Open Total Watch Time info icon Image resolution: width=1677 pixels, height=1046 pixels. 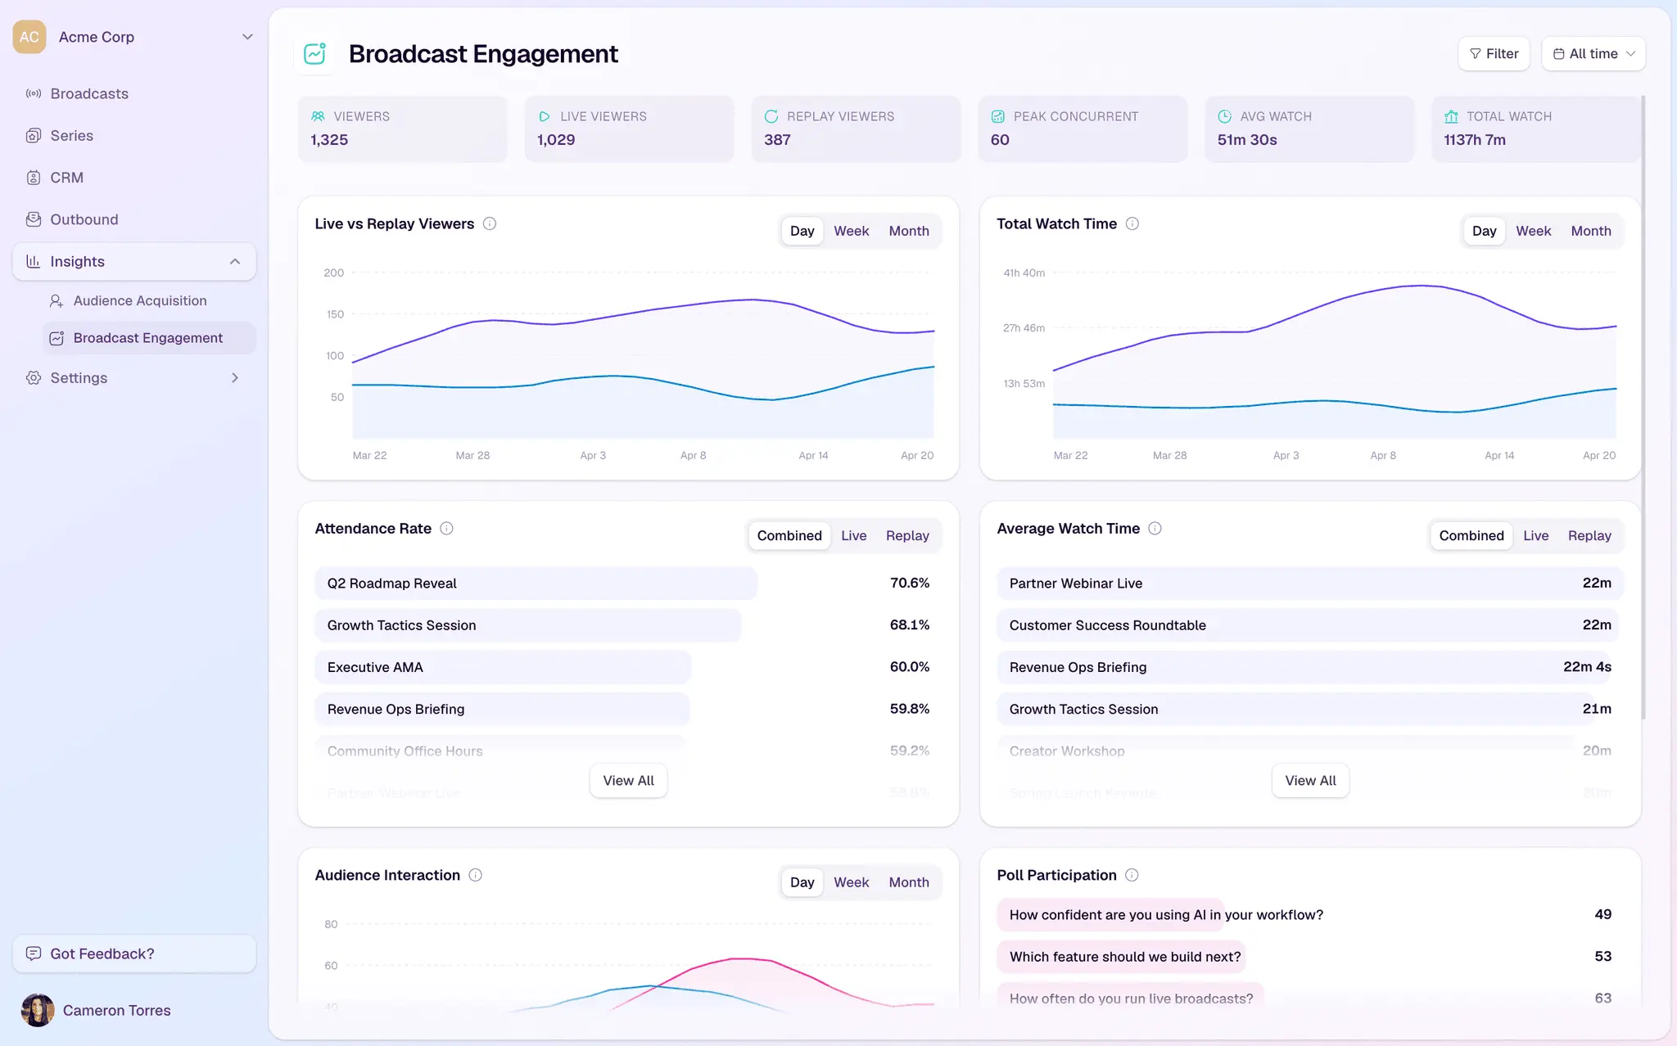[x=1132, y=223]
